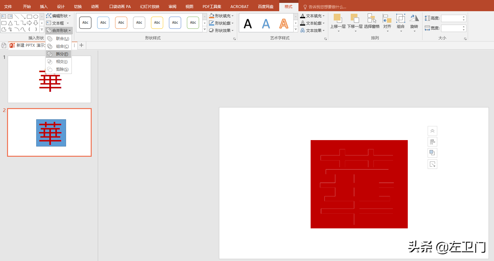494x261 pixels.
Task: Apply the orange outlined A WordArt style
Action: (284, 23)
